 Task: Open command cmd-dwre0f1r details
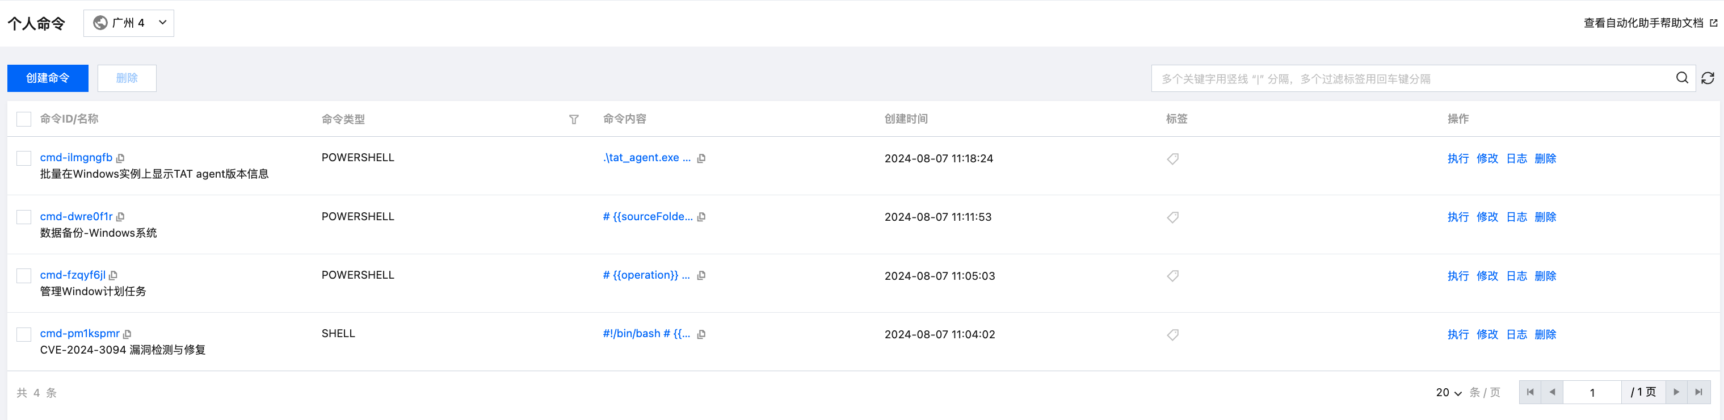[76, 216]
